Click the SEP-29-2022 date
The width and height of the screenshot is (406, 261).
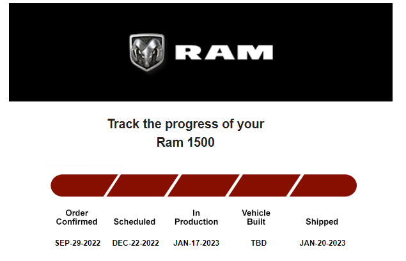77,243
